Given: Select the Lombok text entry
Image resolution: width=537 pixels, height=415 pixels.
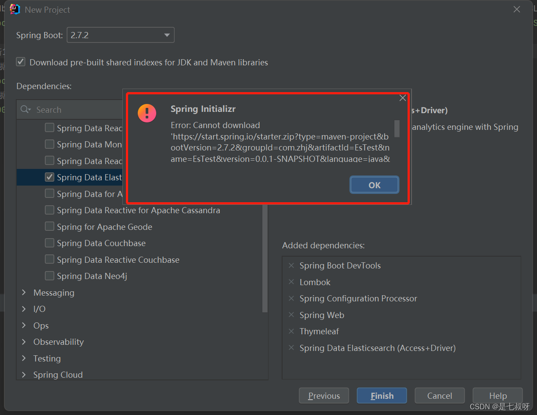Looking at the screenshot, I should (315, 282).
